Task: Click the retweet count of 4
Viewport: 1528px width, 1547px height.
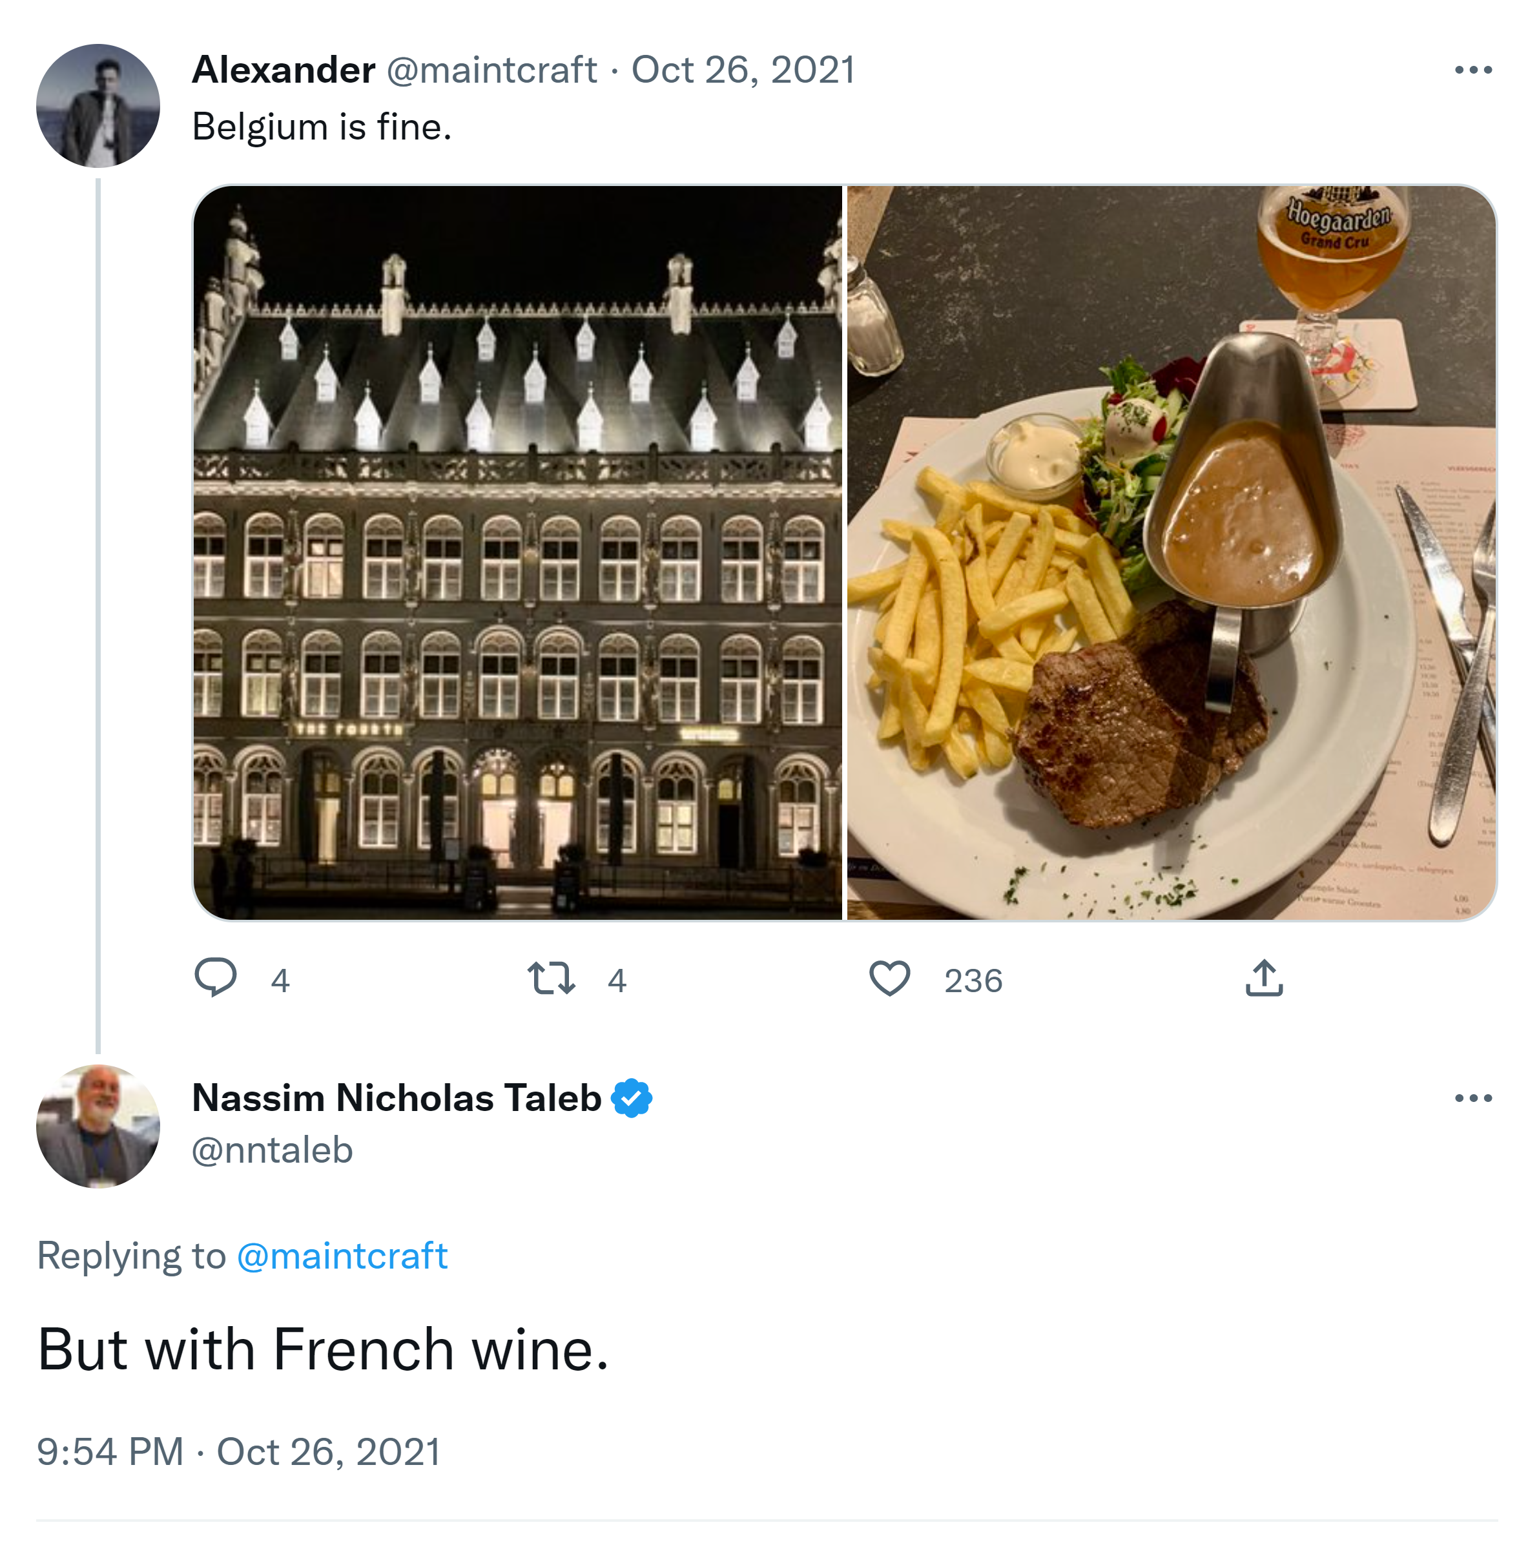Action: point(616,981)
